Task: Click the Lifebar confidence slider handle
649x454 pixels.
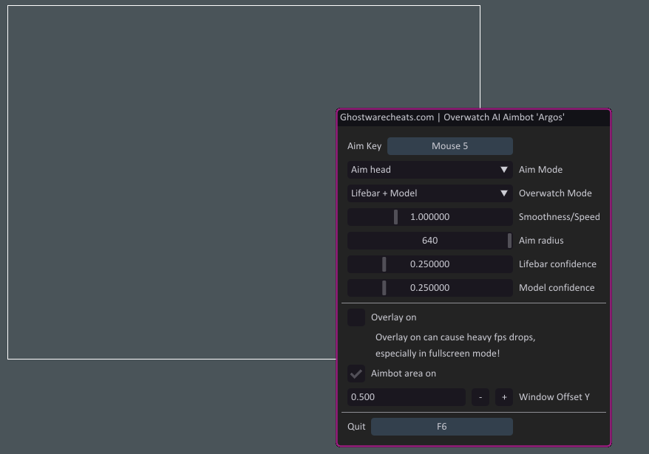Action: (384, 264)
